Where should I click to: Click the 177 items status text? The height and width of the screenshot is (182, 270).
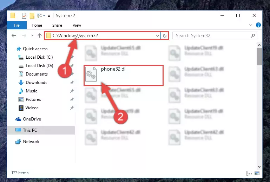[20, 173]
